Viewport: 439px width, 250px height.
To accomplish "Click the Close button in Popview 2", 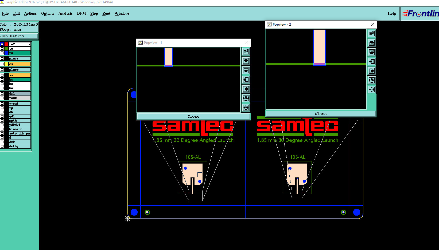I will [321, 114].
